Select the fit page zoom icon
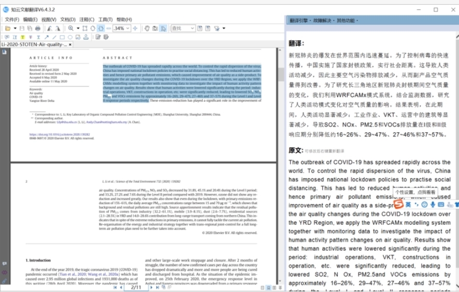This screenshot has height=292, width=459. 93,28
